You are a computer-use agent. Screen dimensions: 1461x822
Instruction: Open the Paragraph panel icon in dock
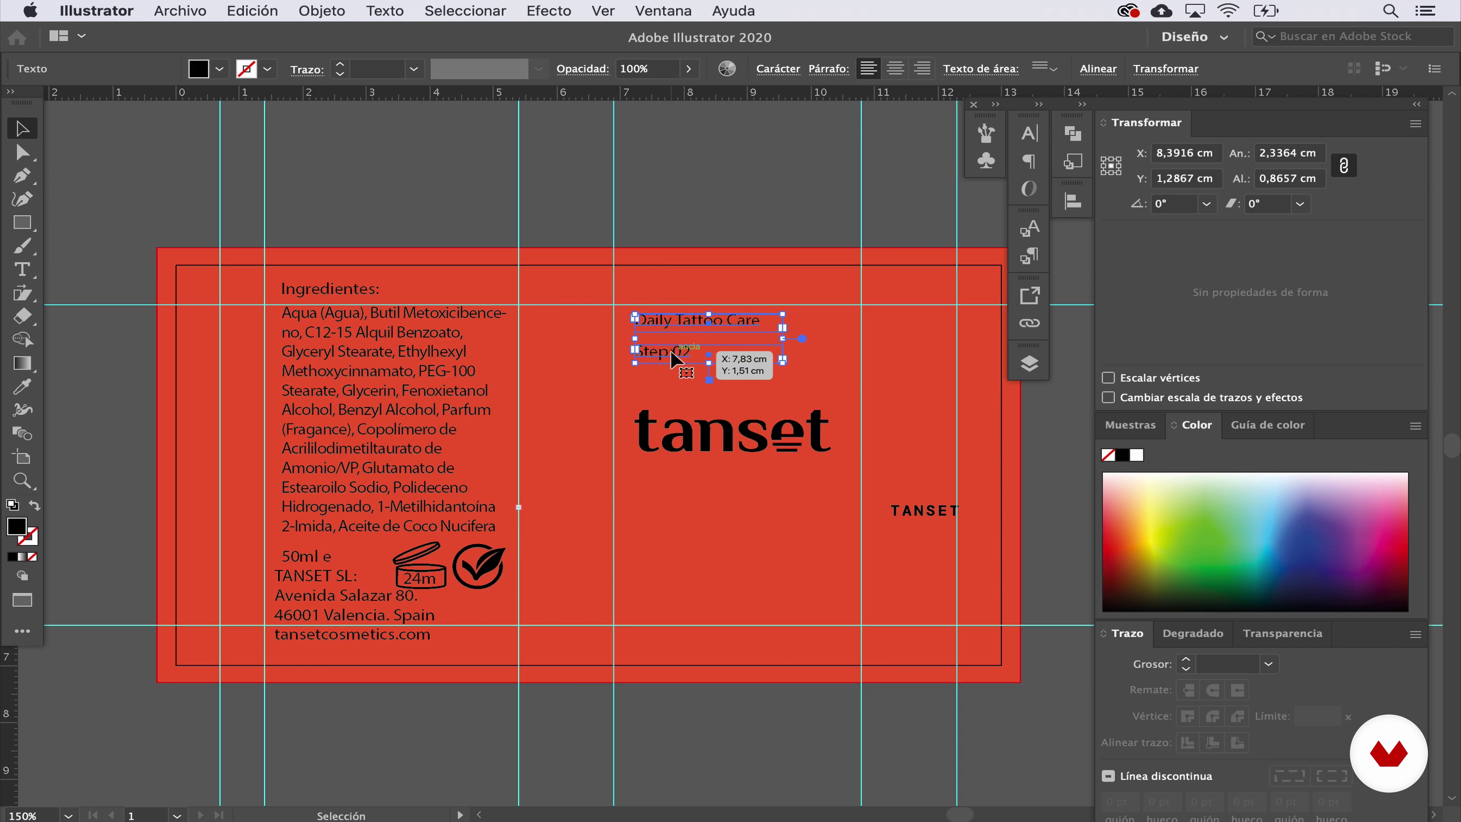point(1029,162)
